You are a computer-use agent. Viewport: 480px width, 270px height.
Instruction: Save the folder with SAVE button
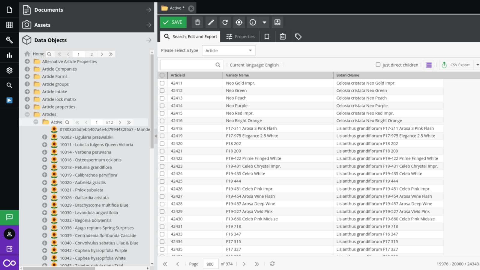pyautogui.click(x=173, y=22)
